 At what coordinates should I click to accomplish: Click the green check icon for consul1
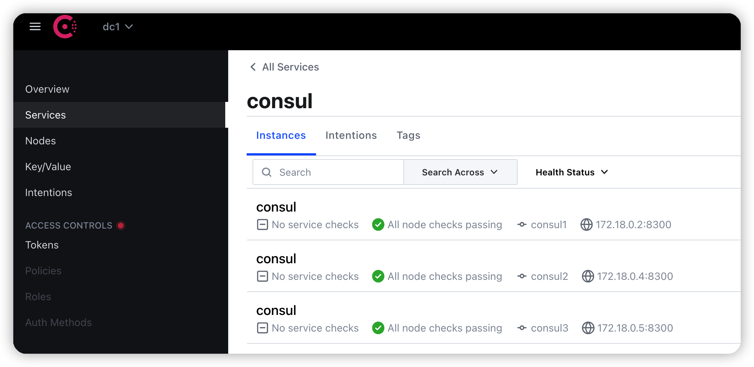click(378, 224)
